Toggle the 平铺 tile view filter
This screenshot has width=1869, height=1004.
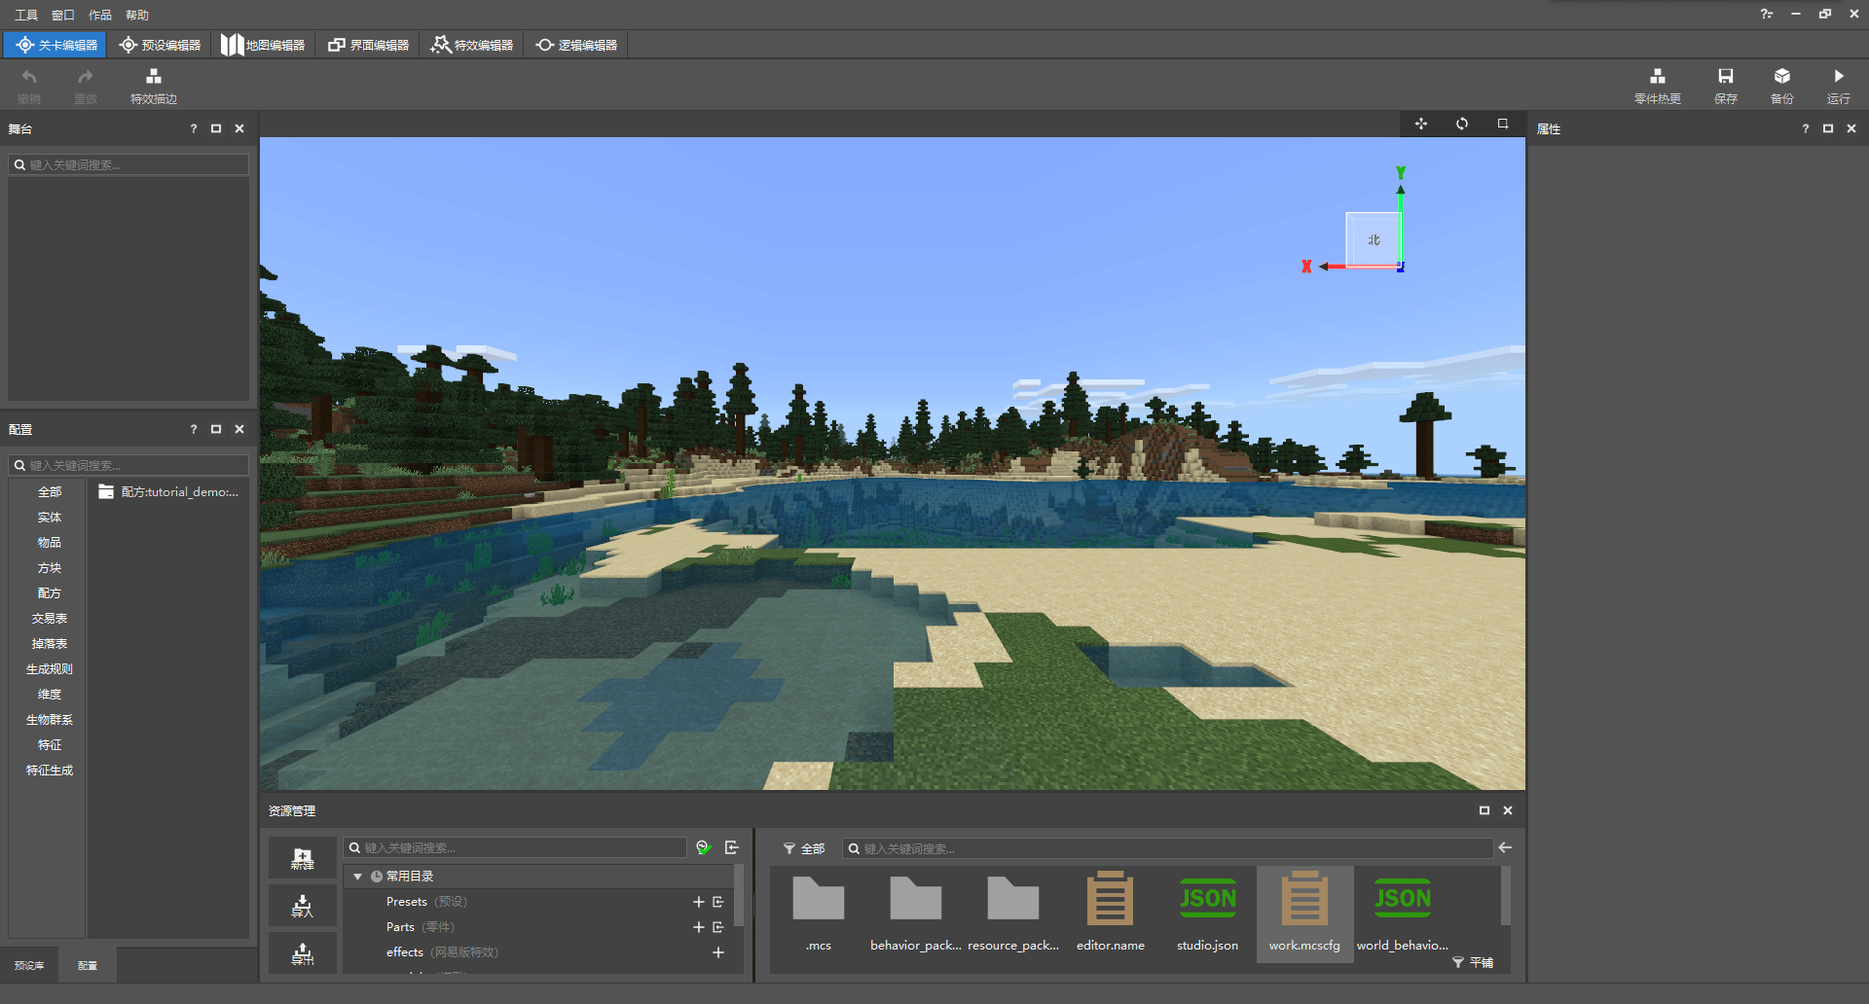[x=1473, y=962]
